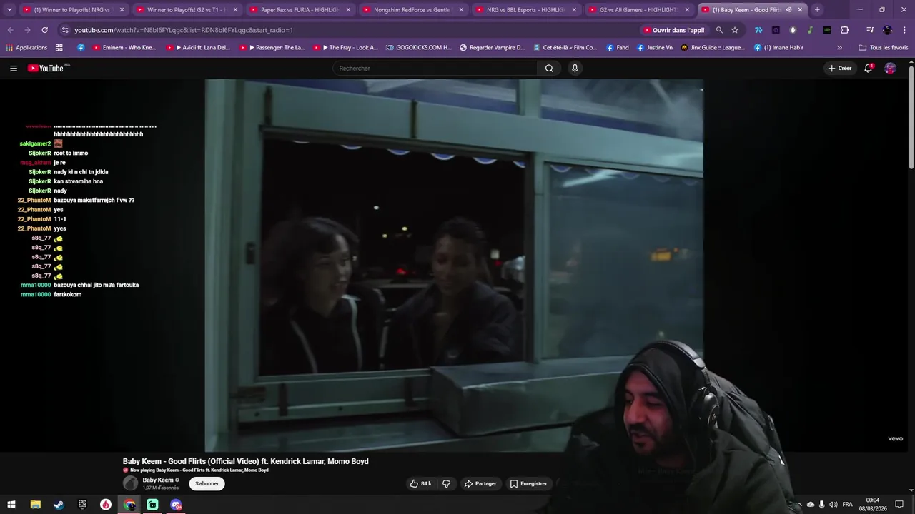Viewport: 915px width, 514px height.
Task: Open the YouTube account avatar menu
Action: 890,68
